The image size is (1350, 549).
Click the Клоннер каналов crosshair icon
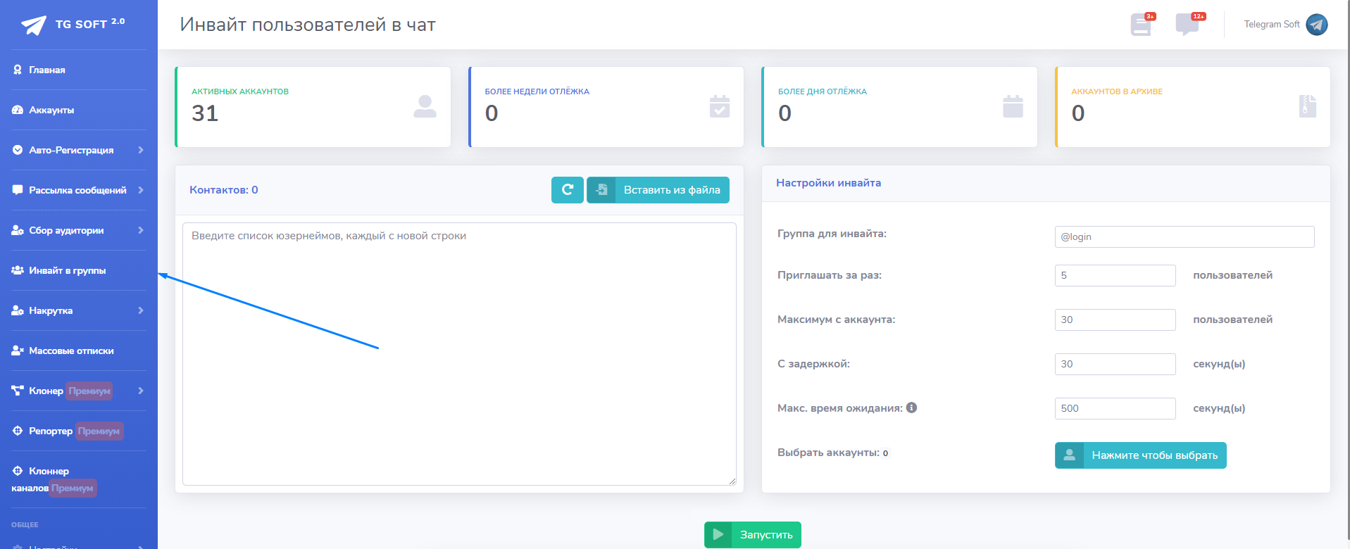coord(18,471)
